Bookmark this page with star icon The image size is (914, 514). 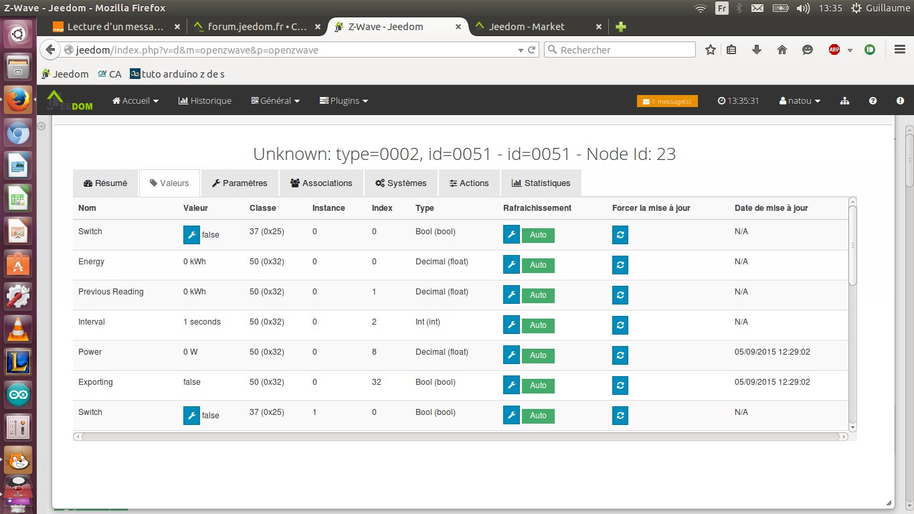pyautogui.click(x=711, y=50)
